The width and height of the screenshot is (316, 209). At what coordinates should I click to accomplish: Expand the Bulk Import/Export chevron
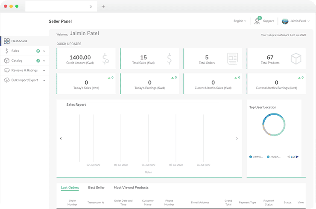44,80
